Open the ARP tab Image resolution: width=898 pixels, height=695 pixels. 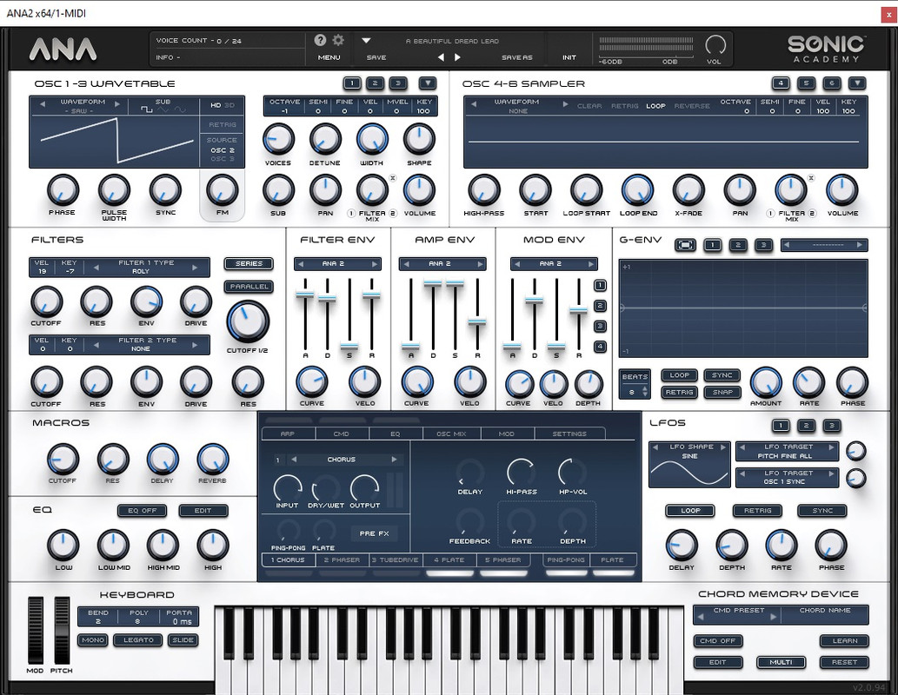[288, 434]
